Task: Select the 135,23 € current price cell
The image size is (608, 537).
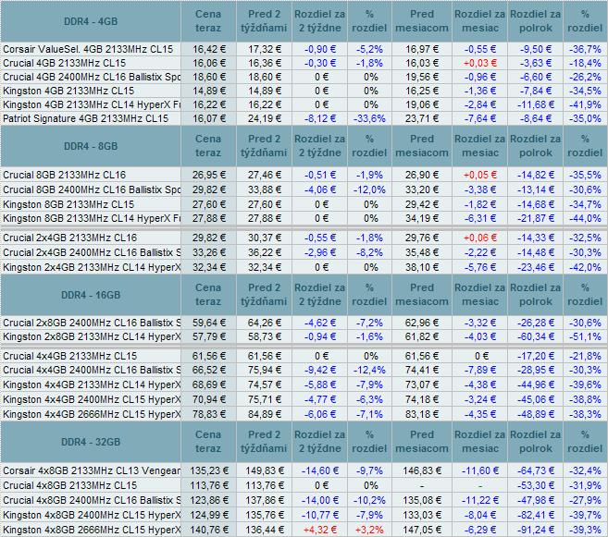Action: coord(208,470)
